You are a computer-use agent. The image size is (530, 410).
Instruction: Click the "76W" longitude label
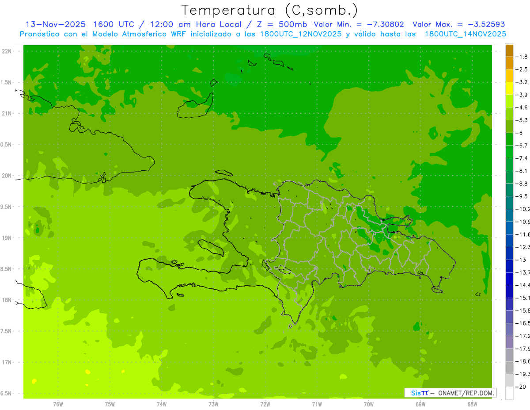point(58,404)
